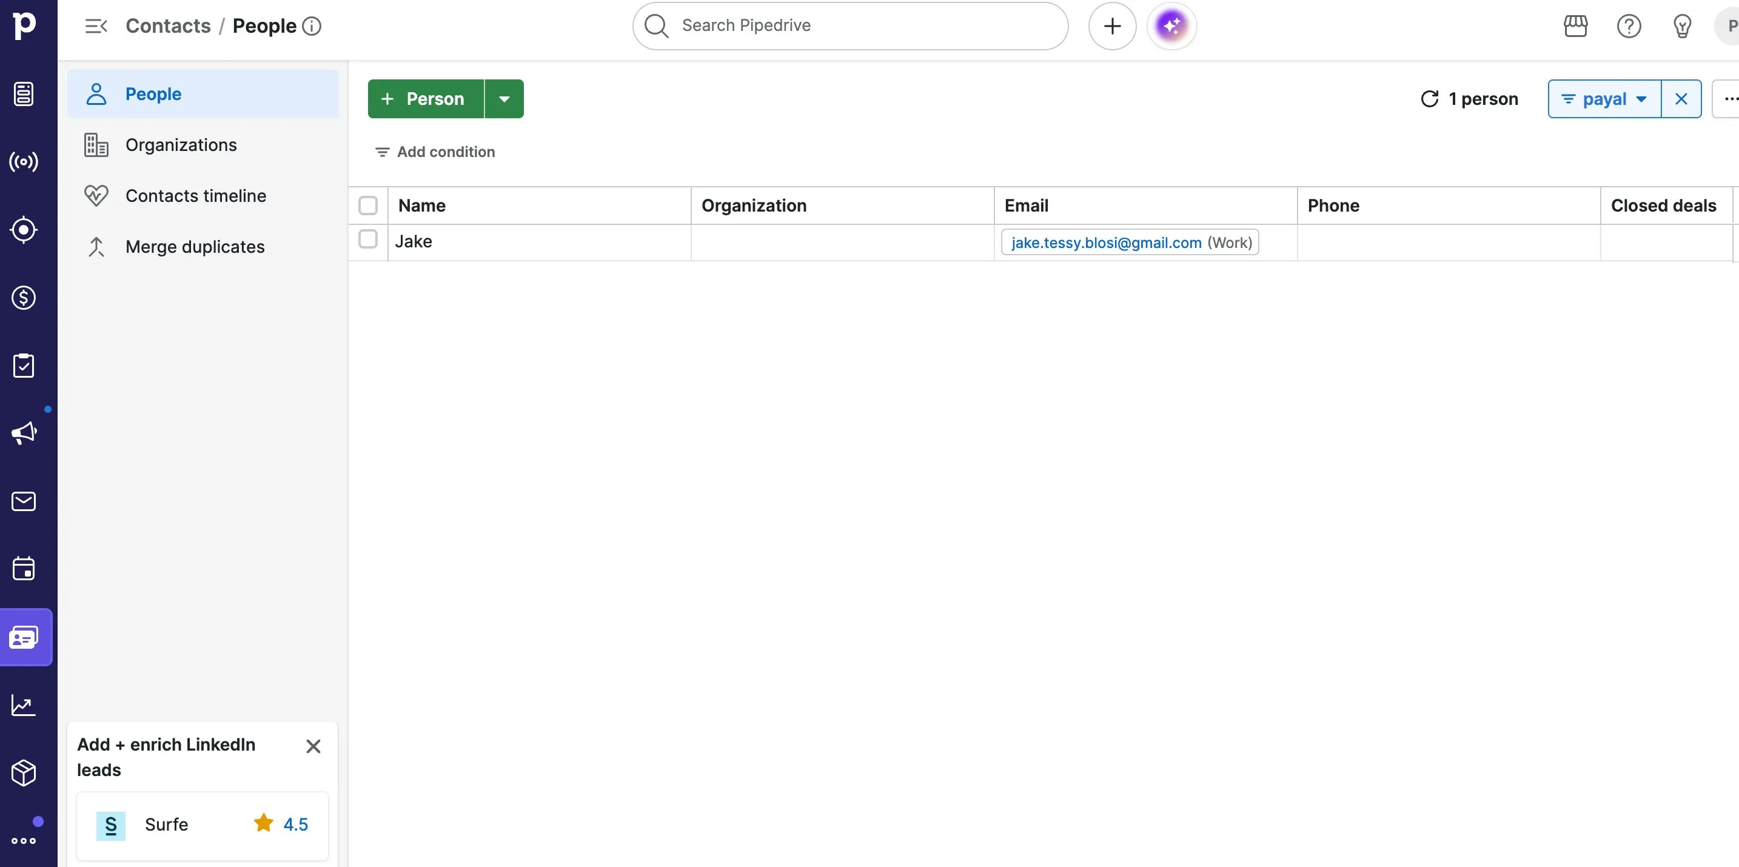The width and height of the screenshot is (1739, 867).
Task: Open the Marketplace storefront icon
Action: [x=1576, y=25]
